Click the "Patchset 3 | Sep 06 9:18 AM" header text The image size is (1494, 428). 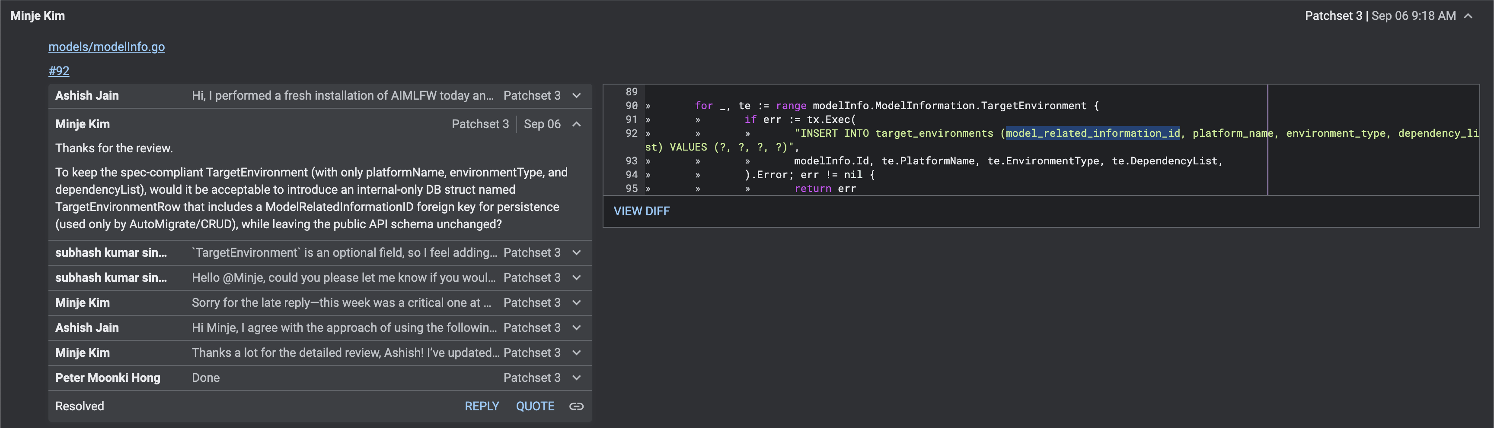[1380, 16]
